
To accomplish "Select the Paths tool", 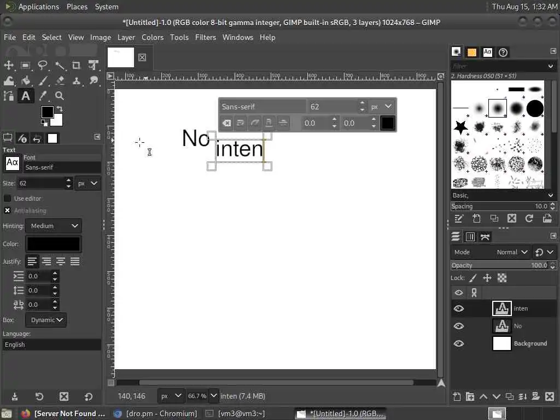I will click(9, 96).
